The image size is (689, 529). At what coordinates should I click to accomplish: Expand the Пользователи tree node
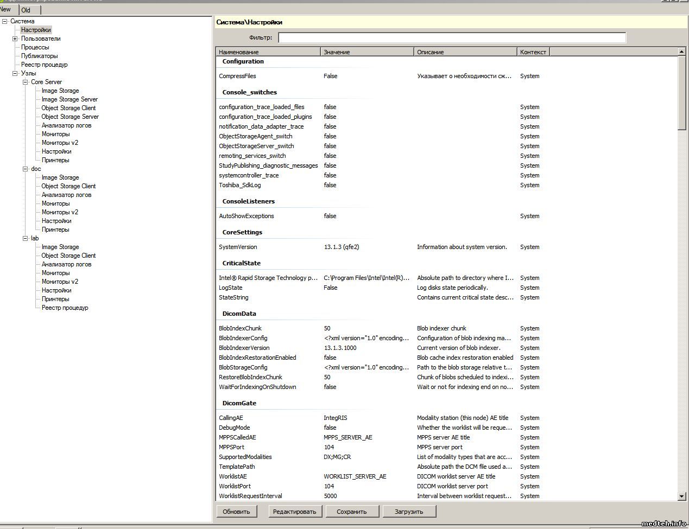[x=15, y=39]
